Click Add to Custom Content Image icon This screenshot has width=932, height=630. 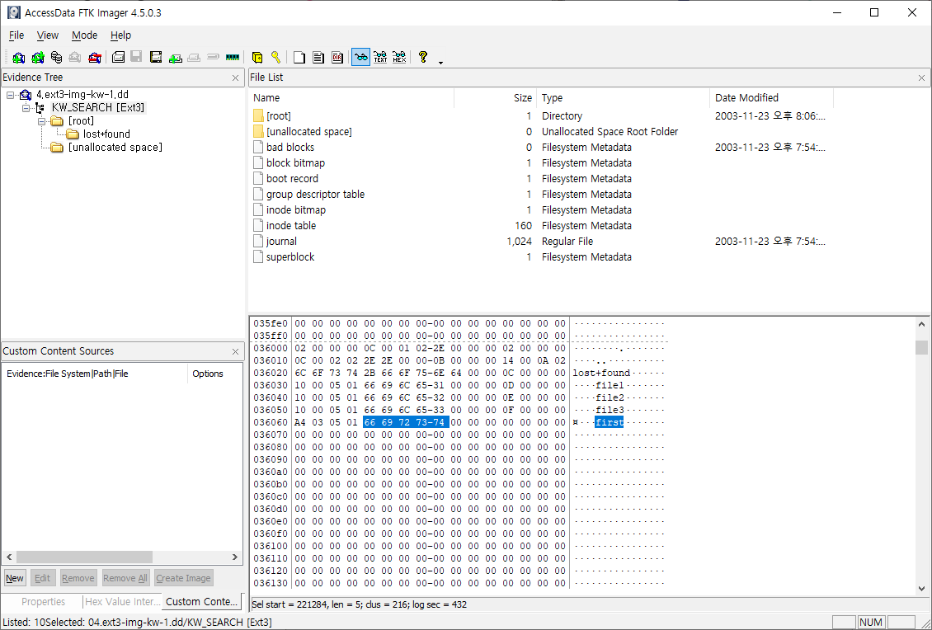[x=175, y=57]
